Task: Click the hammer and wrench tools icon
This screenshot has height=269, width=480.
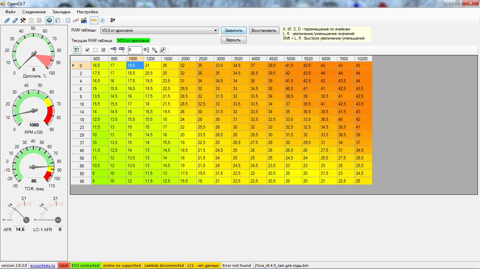Action: coord(23,20)
